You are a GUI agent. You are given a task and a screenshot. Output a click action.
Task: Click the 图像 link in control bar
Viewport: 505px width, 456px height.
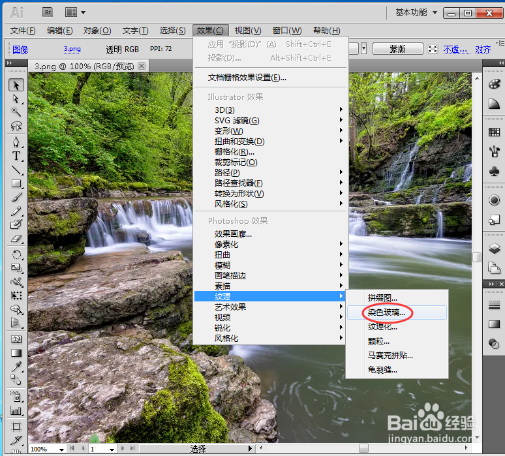[20, 50]
